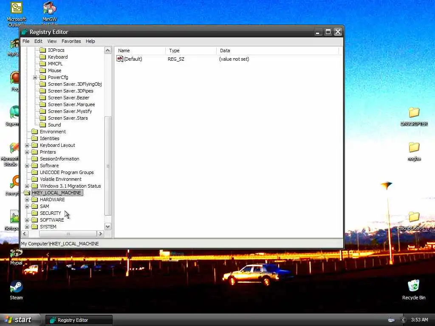Select the Identities key folder icon
Image resolution: width=435 pixels, height=326 pixels.
(35, 138)
